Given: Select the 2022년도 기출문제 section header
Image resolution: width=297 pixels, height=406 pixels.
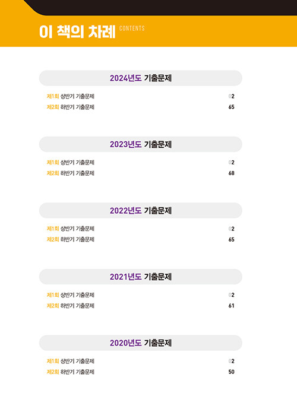Looking at the screenshot, I should [140, 211].
